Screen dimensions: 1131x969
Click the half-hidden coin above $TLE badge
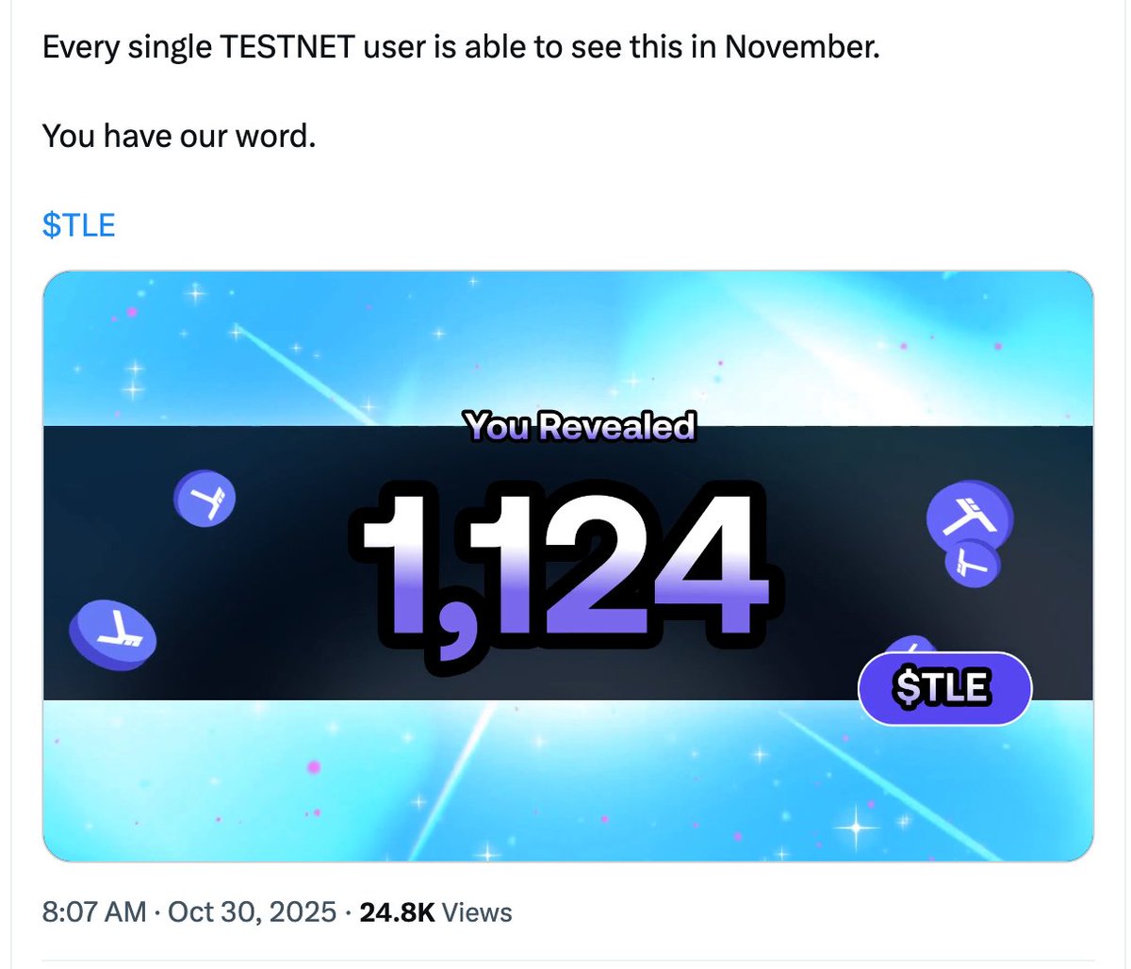click(x=910, y=647)
